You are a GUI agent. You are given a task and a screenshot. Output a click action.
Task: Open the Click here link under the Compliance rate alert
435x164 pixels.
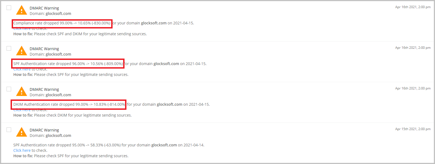(22, 29)
